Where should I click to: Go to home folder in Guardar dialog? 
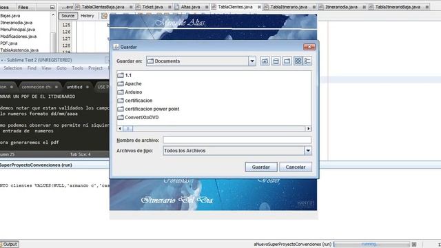[276, 61]
